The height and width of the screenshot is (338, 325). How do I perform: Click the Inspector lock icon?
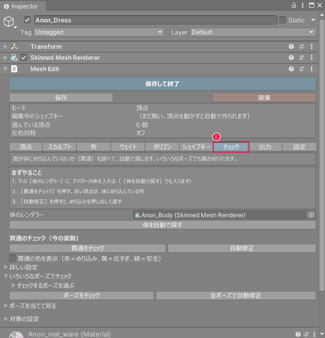pos(294,6)
